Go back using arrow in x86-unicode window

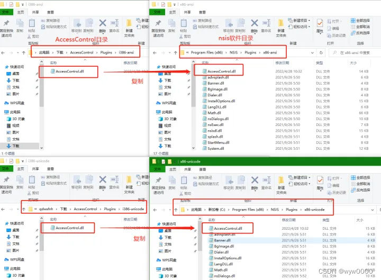155,210
